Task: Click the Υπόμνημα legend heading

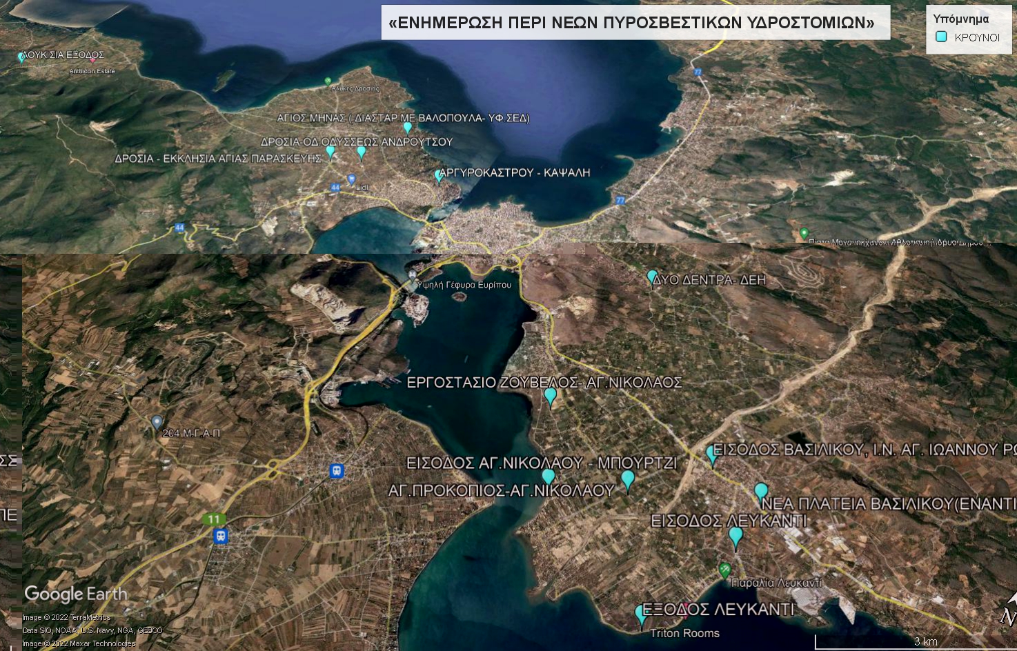Action: pyautogui.click(x=960, y=19)
